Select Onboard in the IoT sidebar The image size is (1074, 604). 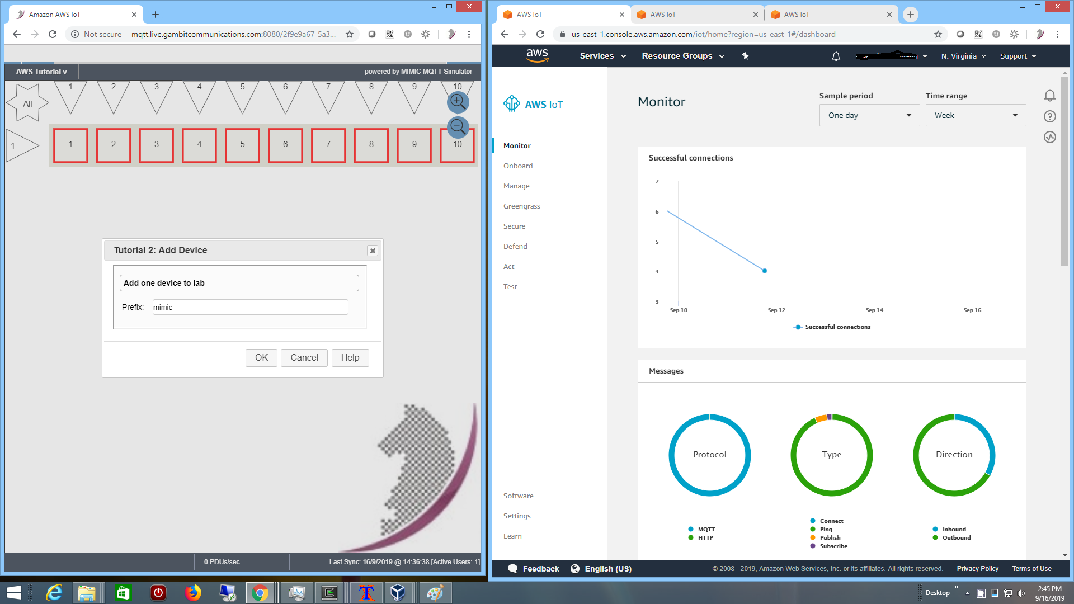(518, 166)
